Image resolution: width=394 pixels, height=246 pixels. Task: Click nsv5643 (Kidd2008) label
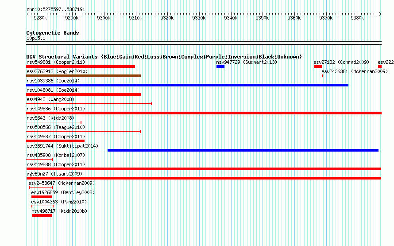tap(50, 118)
